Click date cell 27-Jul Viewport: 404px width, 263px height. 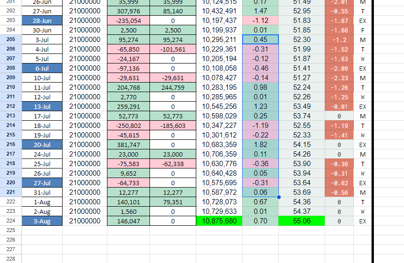(42, 183)
